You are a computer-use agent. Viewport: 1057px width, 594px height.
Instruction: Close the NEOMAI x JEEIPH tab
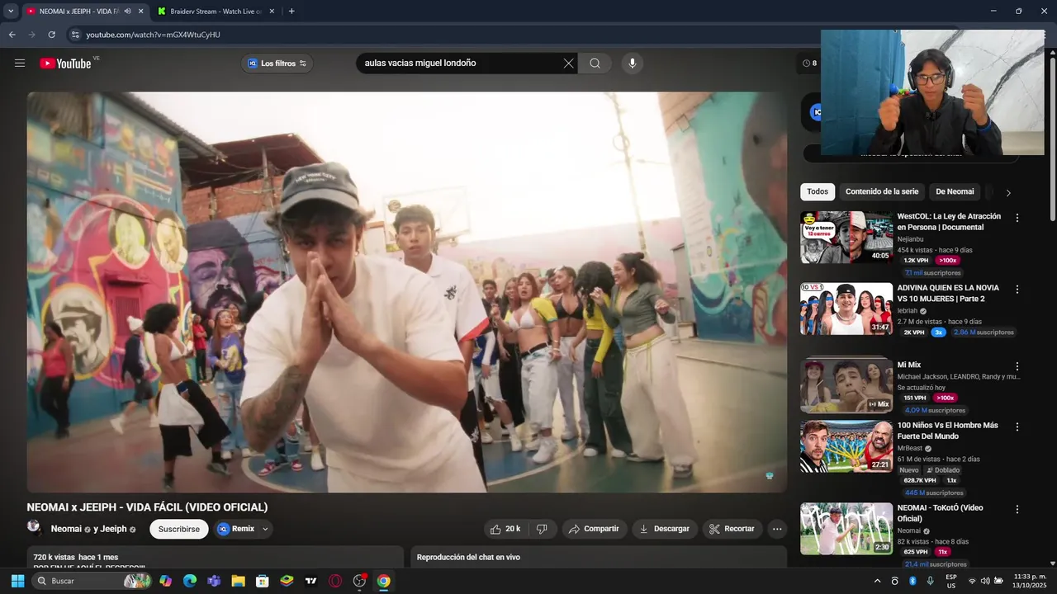pyautogui.click(x=140, y=12)
